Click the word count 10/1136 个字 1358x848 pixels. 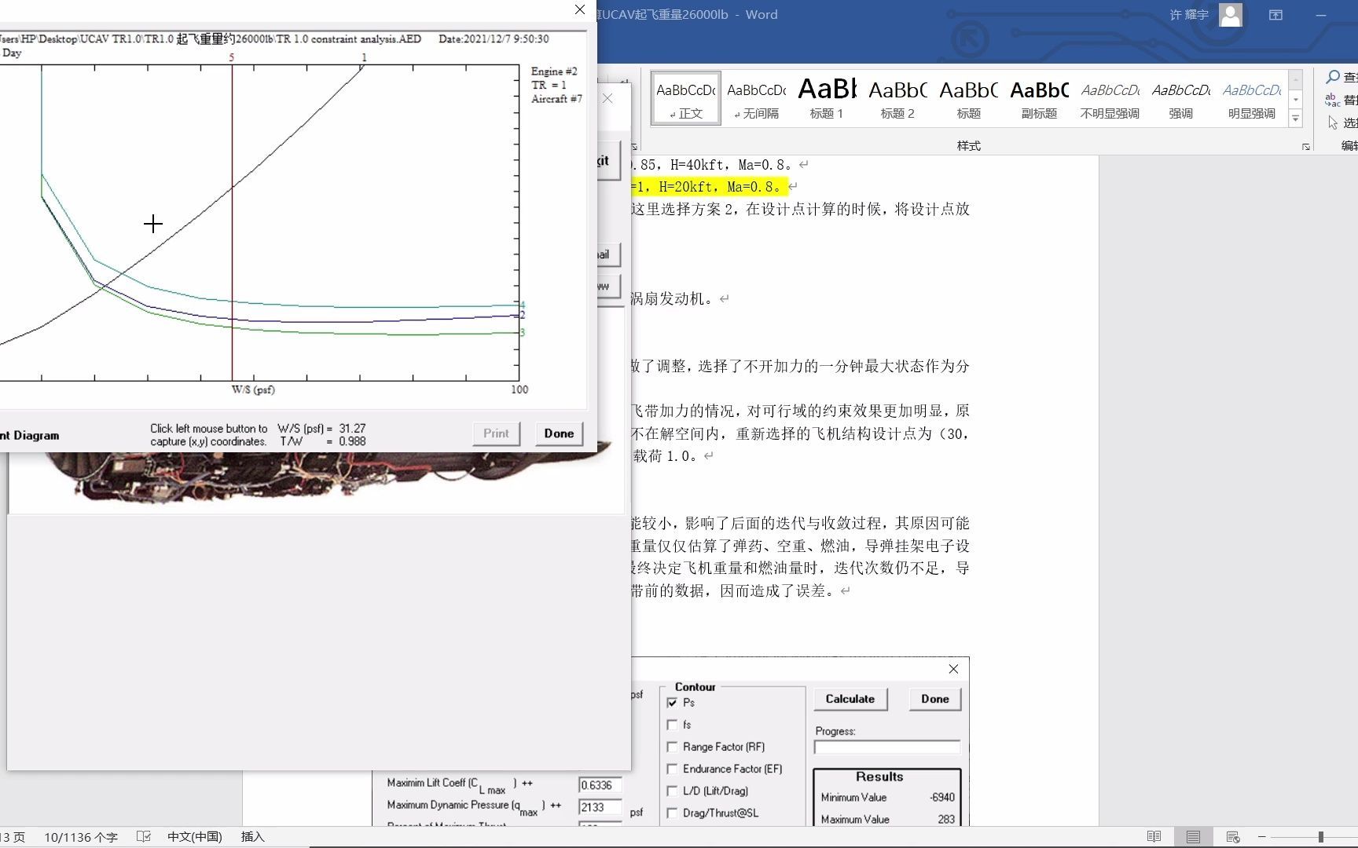click(x=81, y=837)
